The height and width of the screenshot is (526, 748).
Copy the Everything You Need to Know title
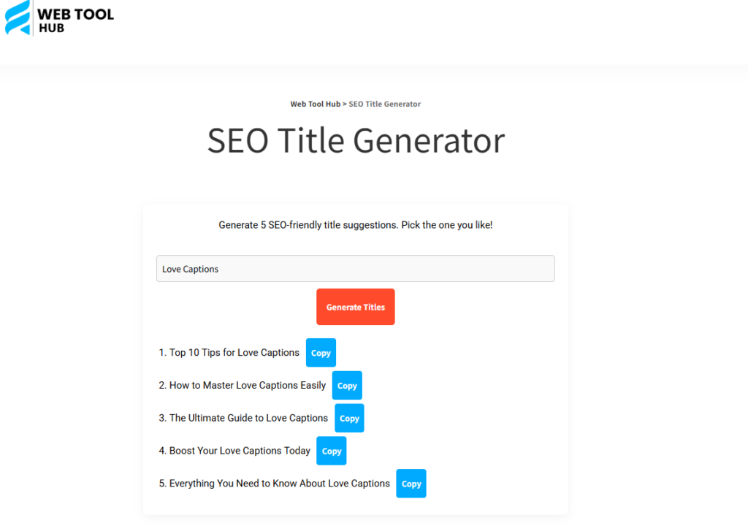pyautogui.click(x=411, y=484)
